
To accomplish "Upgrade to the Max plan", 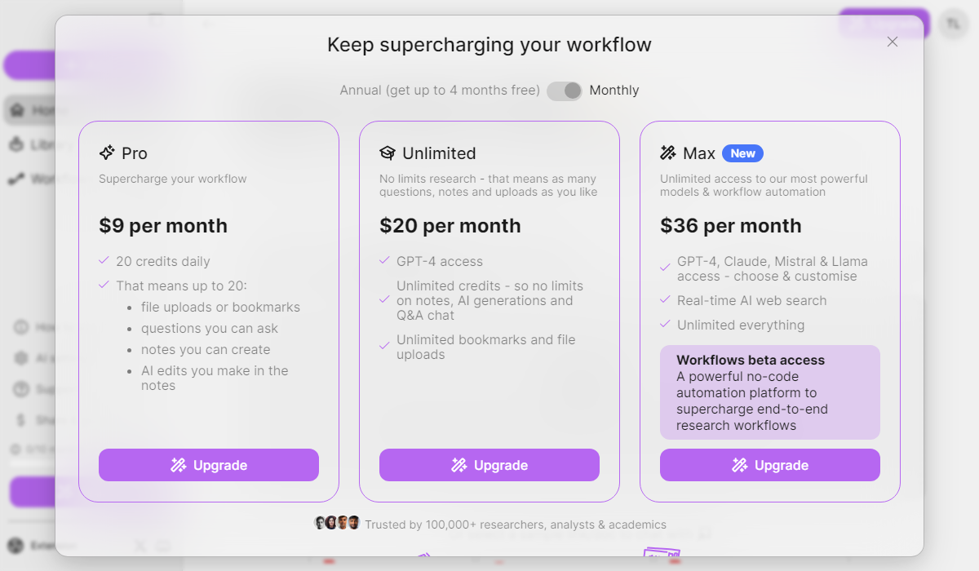I will tap(770, 465).
